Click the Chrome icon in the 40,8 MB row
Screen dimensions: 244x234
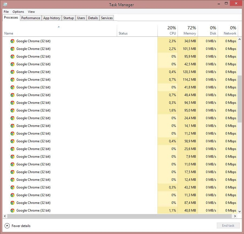[12, 210]
